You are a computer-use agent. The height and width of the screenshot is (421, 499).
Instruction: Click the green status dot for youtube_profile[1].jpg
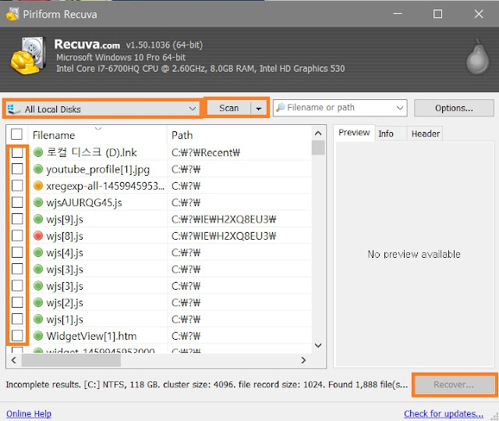[38, 169]
